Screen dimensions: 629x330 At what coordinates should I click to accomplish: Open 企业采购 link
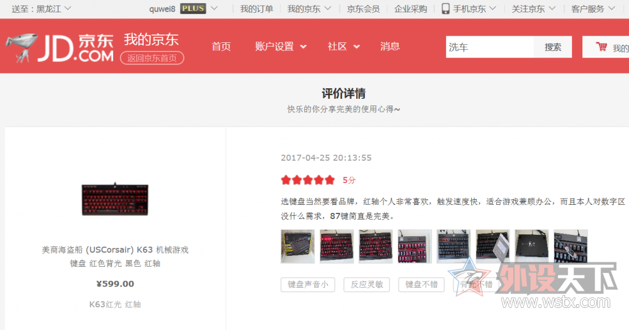(410, 9)
